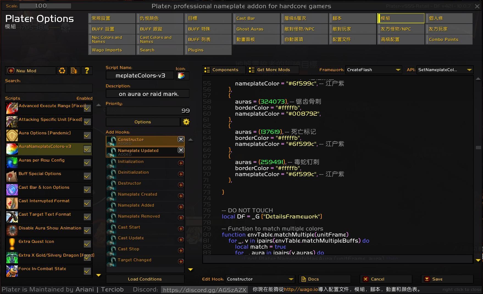Add the Initialization hook with its plus icon

click(181, 163)
